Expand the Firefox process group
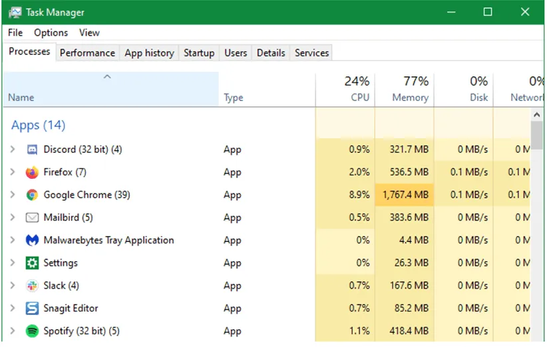Image resolution: width=547 pixels, height=347 pixels. point(13,172)
